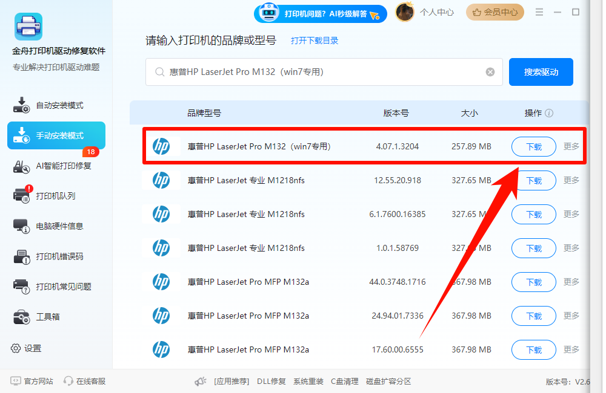Click size text 257.89 MB
This screenshot has width=606, height=393.
point(471,146)
